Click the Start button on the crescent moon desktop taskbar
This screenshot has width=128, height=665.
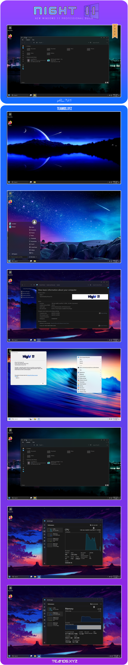[x=9, y=182]
